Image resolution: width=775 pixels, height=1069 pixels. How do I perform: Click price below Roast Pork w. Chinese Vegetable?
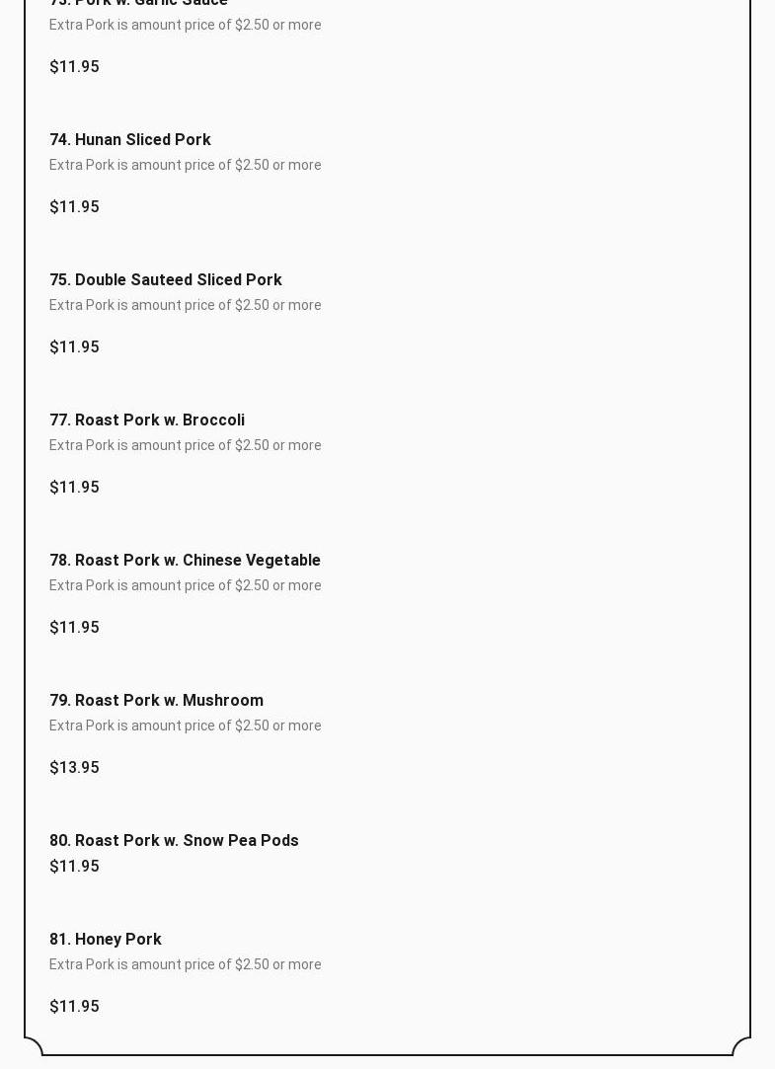click(74, 628)
